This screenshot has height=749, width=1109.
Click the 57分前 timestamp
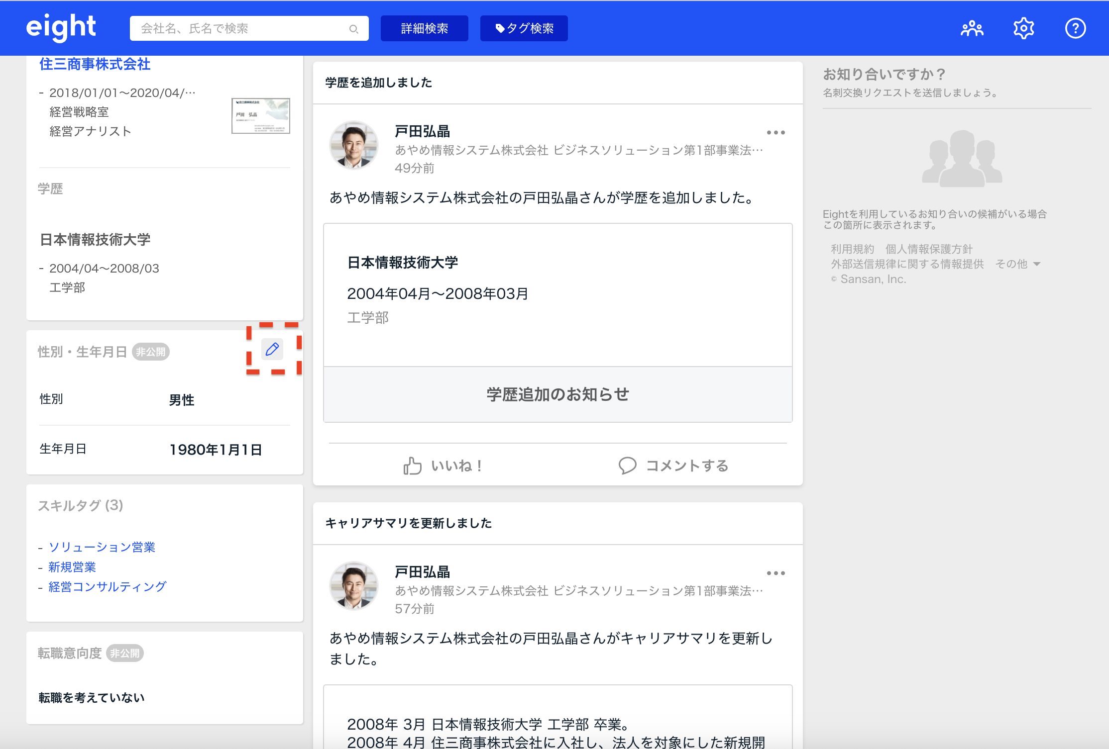tap(414, 609)
